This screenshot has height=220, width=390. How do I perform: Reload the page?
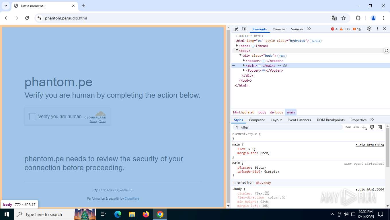coord(27,18)
